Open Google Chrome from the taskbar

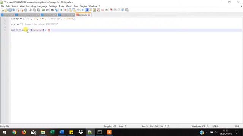pos(14,132)
